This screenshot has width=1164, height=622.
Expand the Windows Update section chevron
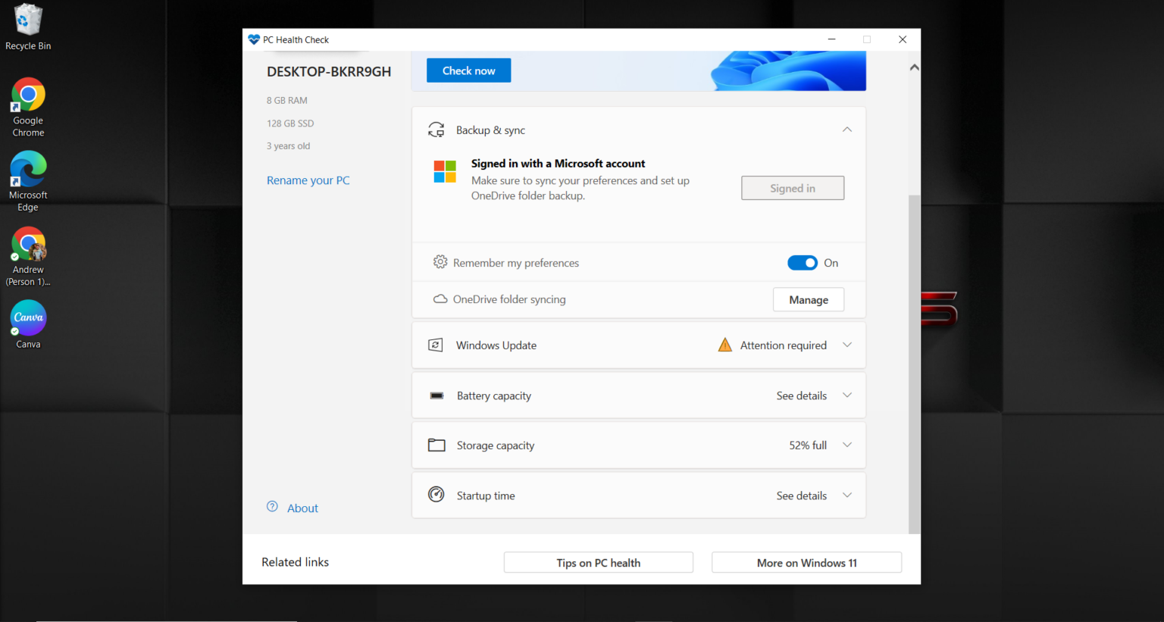847,345
